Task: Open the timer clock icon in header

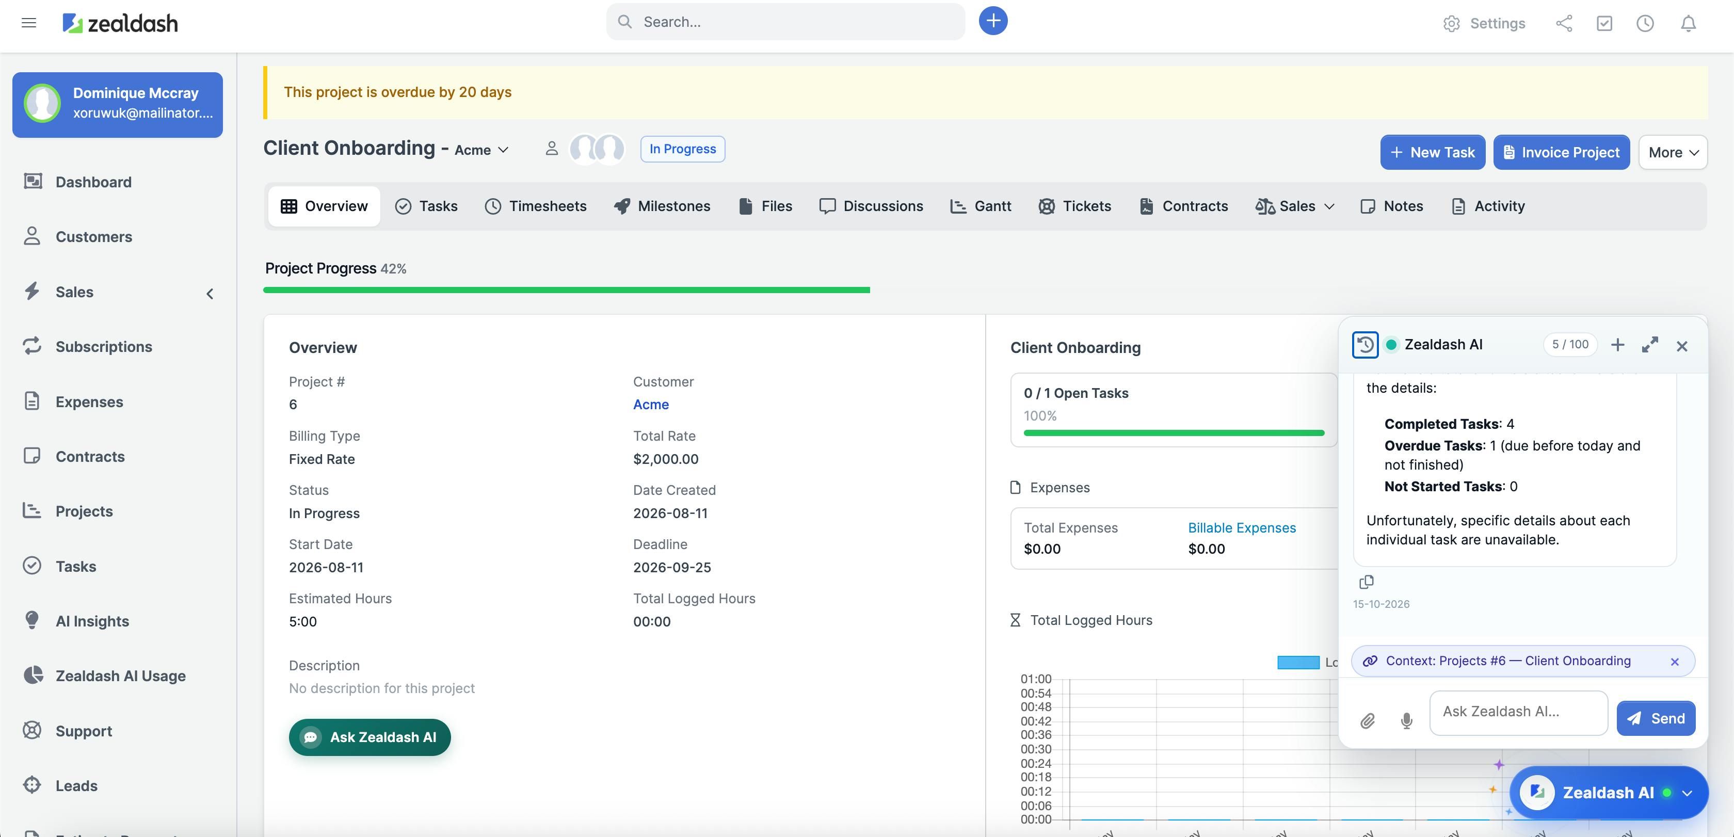Action: click(1645, 24)
